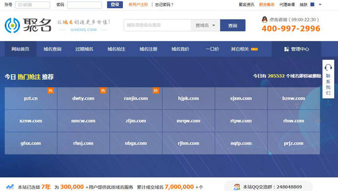
Task: Open the headset contact-us icon
Action: point(328,67)
